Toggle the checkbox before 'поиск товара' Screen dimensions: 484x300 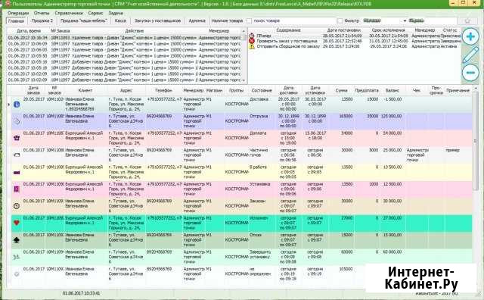click(249, 20)
